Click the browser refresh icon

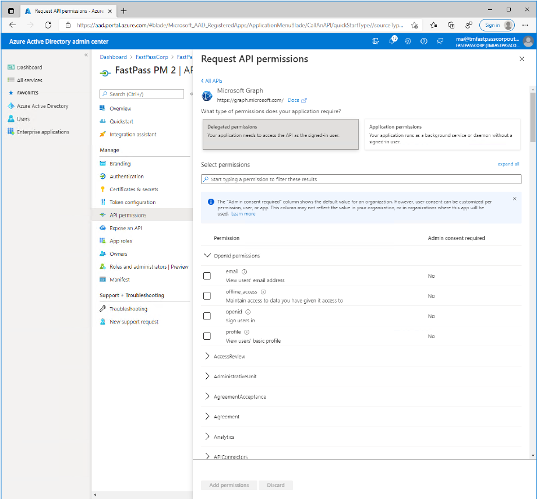[48, 25]
